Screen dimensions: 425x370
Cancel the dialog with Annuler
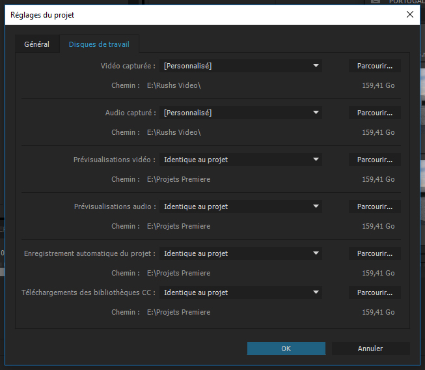tap(370, 349)
